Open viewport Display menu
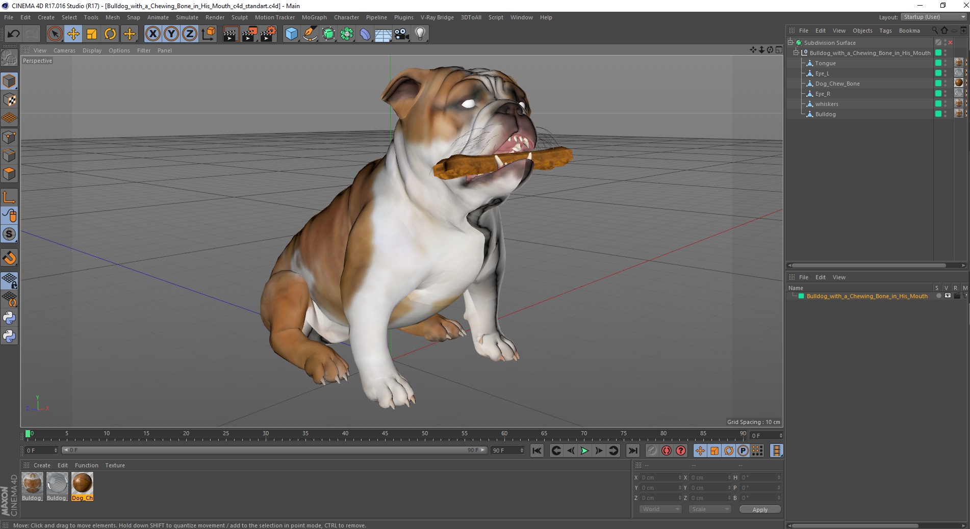This screenshot has width=970, height=529. pos(92,50)
